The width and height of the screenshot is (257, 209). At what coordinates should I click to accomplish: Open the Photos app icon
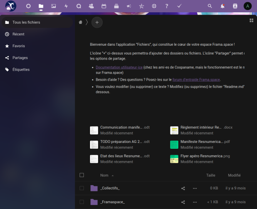click(53, 6)
